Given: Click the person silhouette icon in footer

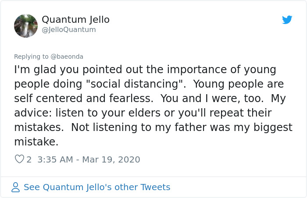Looking at the screenshot, I should [x=16, y=187].
